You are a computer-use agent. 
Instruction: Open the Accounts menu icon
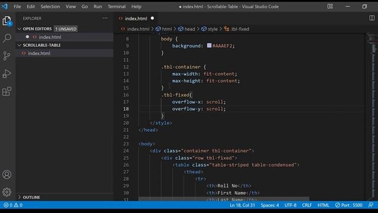click(6, 175)
